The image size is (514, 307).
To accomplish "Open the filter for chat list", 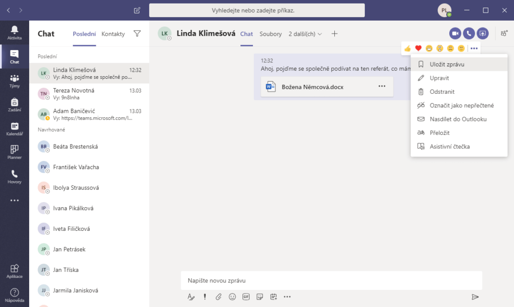I will click(x=137, y=34).
